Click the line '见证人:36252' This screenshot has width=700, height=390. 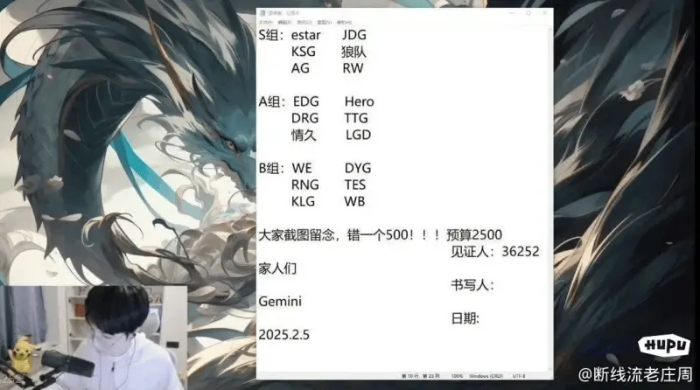[x=495, y=251]
